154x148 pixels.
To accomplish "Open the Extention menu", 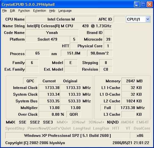I will [39, 11].
